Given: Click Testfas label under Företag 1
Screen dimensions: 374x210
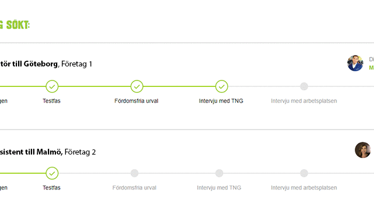Looking at the screenshot, I should (51, 101).
